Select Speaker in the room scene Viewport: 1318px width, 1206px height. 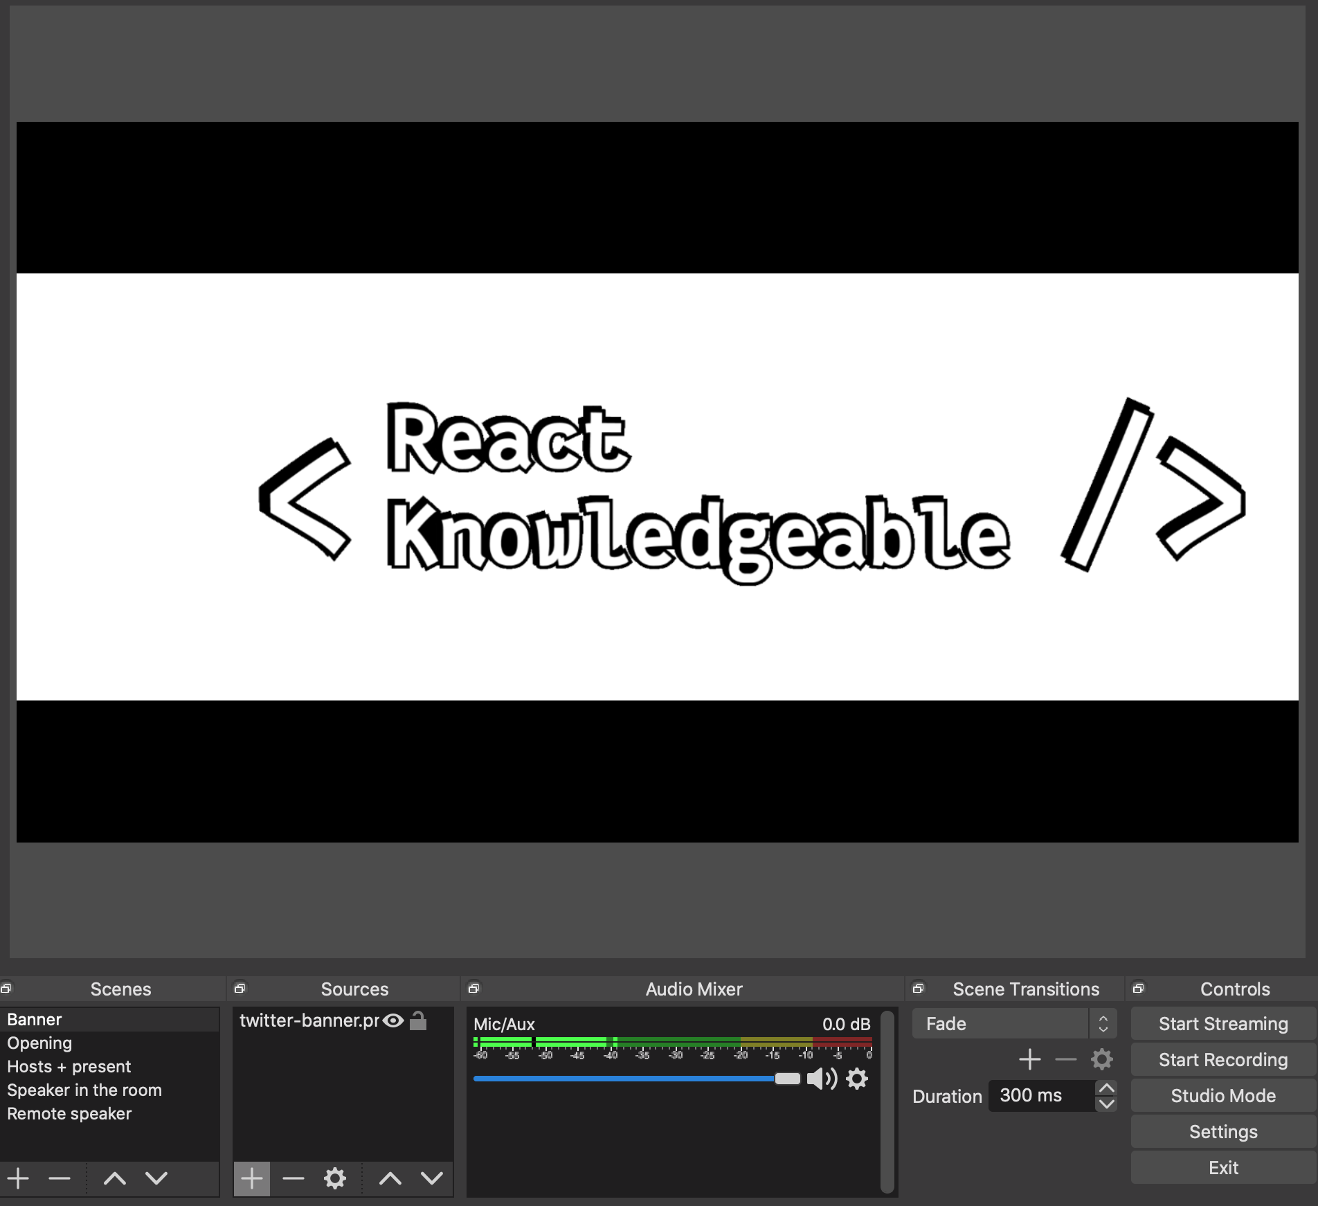point(109,1090)
